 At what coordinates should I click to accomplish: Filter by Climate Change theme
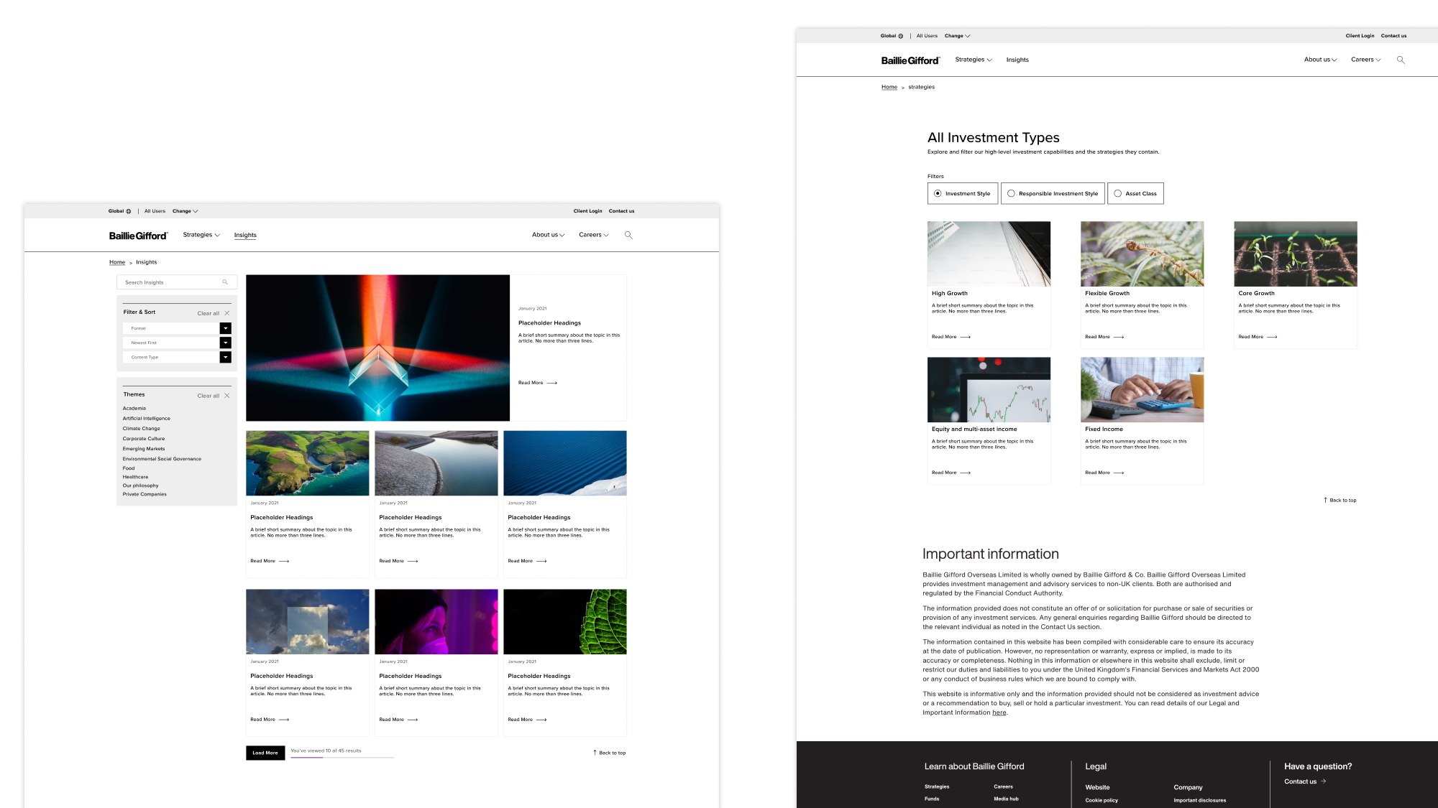[x=141, y=429]
